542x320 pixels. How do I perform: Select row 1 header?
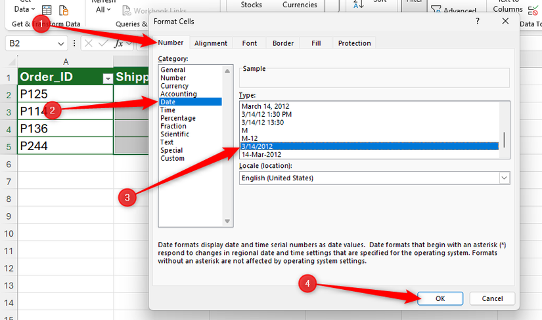(x=9, y=77)
